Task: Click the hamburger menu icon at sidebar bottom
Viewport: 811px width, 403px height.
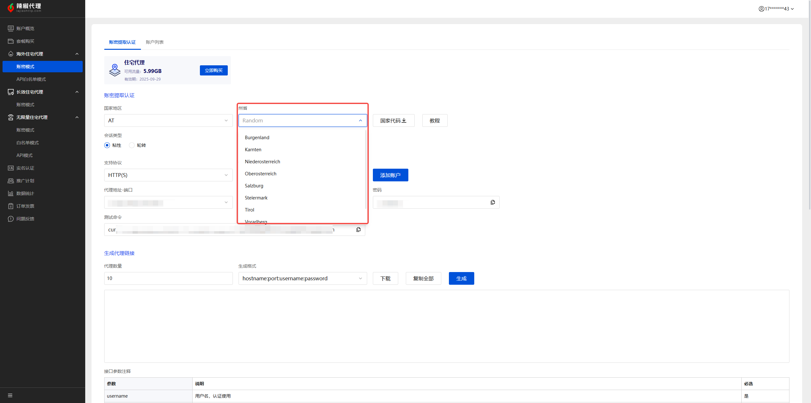Action: (x=10, y=395)
